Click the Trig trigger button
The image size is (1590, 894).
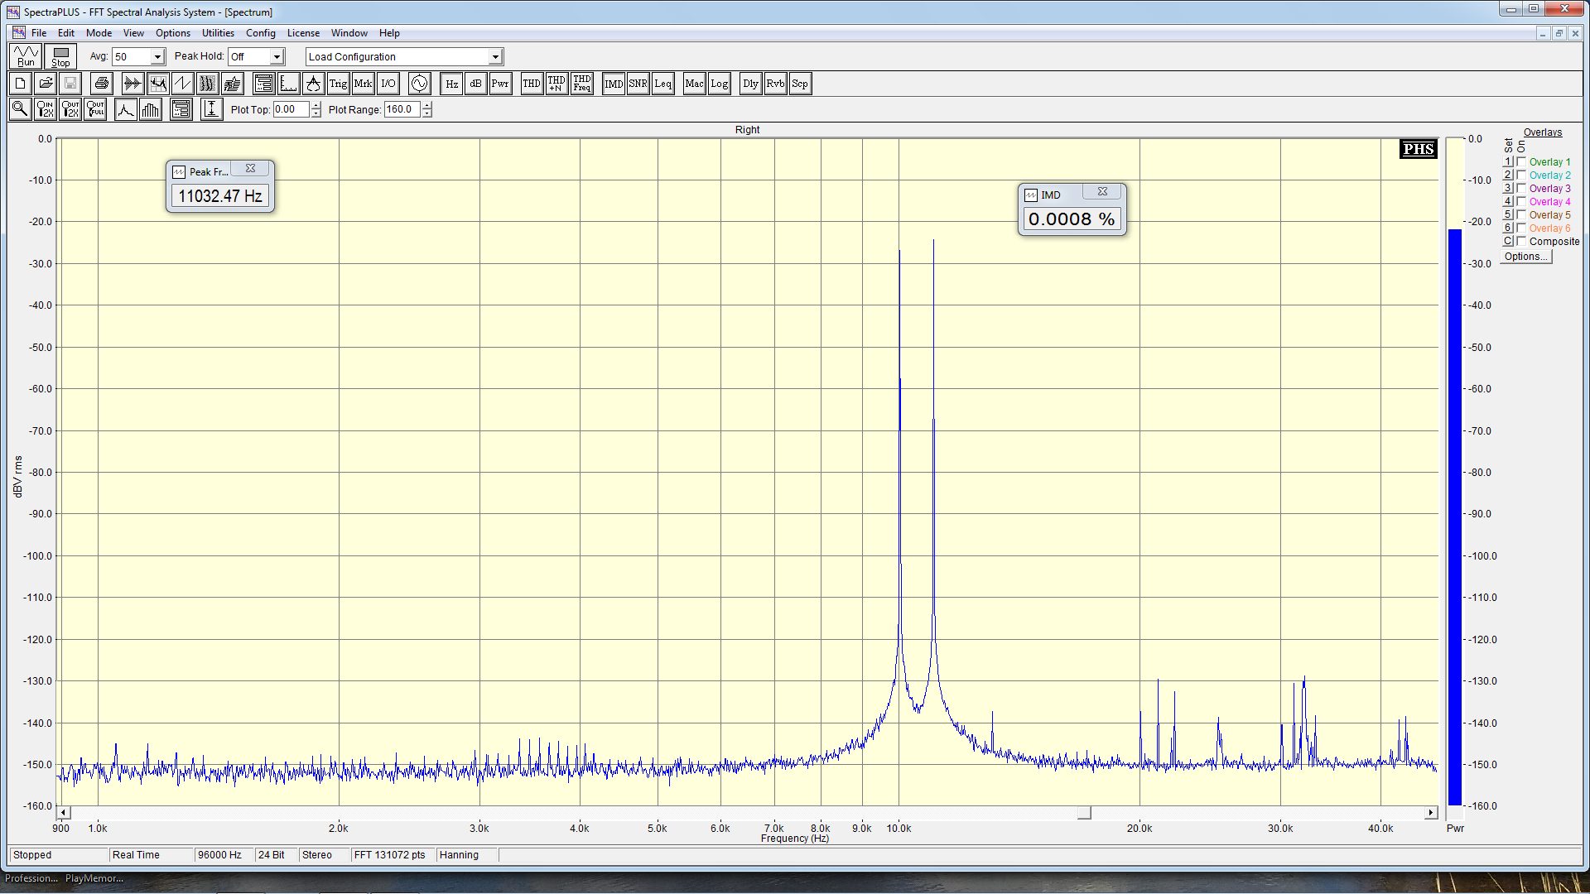(338, 84)
